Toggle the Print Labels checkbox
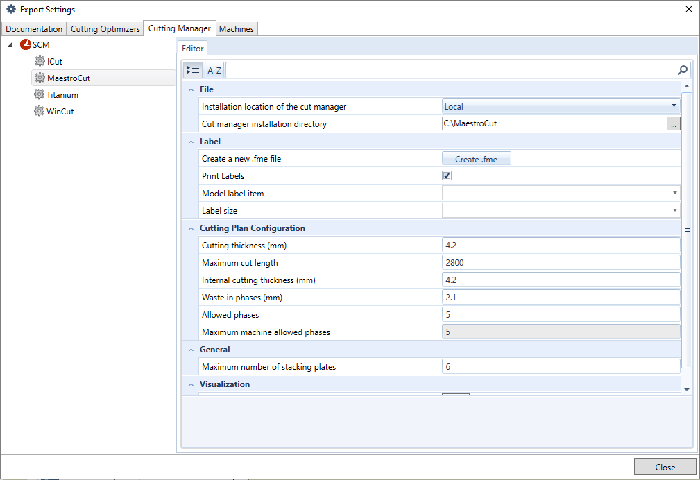Viewport: 700px width, 480px height. coord(447,176)
